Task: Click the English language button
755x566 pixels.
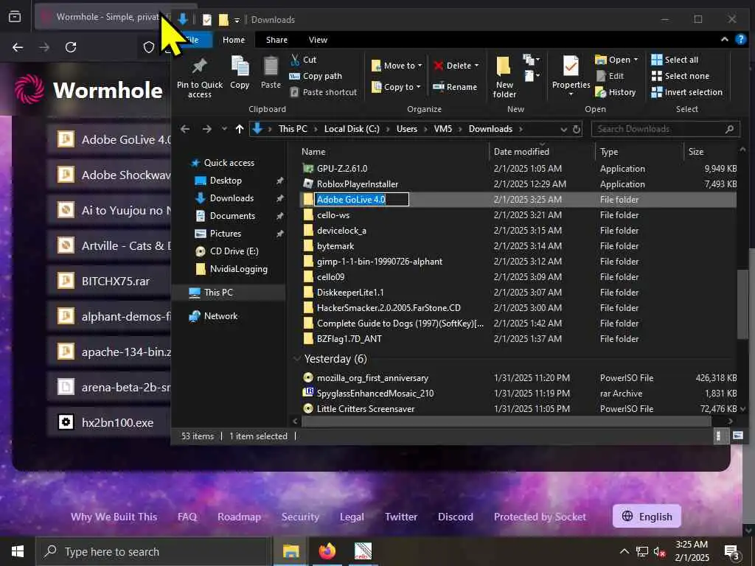Action: coord(647,517)
